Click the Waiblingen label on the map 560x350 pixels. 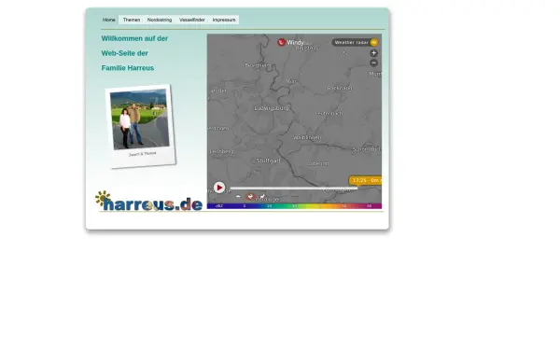point(307,137)
